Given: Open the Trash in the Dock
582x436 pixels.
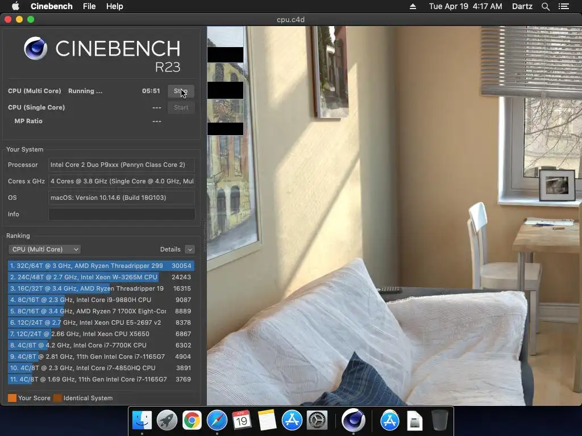Looking at the screenshot, I should tap(439, 421).
